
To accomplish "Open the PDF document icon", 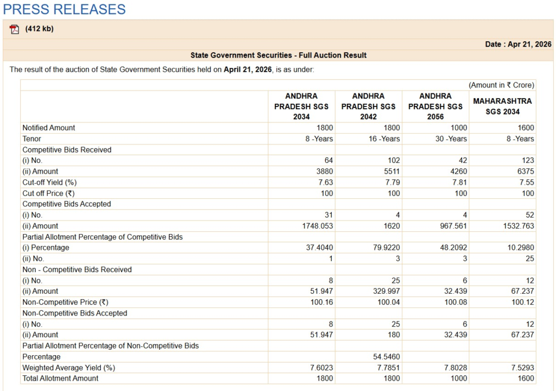I will click(14, 29).
